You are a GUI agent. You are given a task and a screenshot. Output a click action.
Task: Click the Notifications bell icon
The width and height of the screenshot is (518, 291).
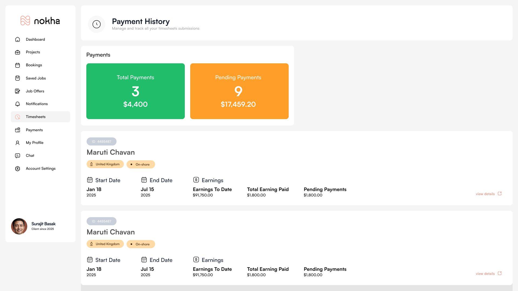pos(18,104)
